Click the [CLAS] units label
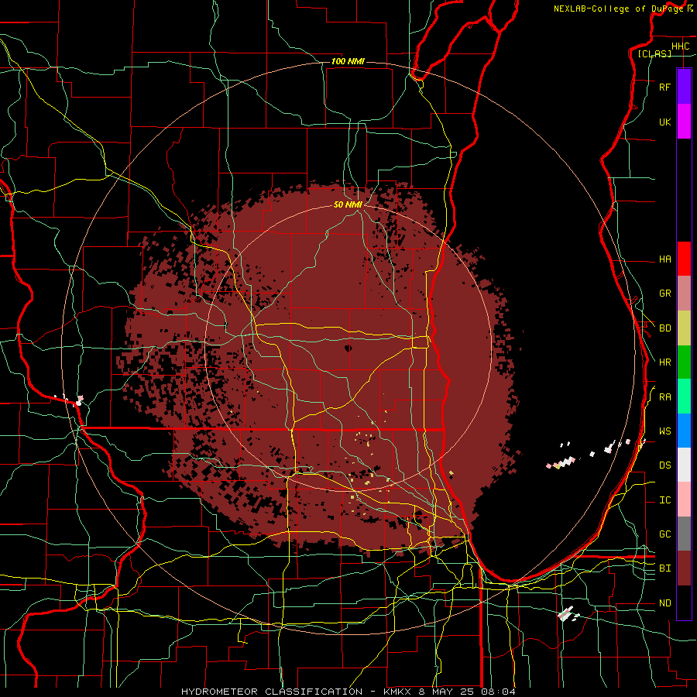Viewport: 697px width, 697px height. [654, 53]
